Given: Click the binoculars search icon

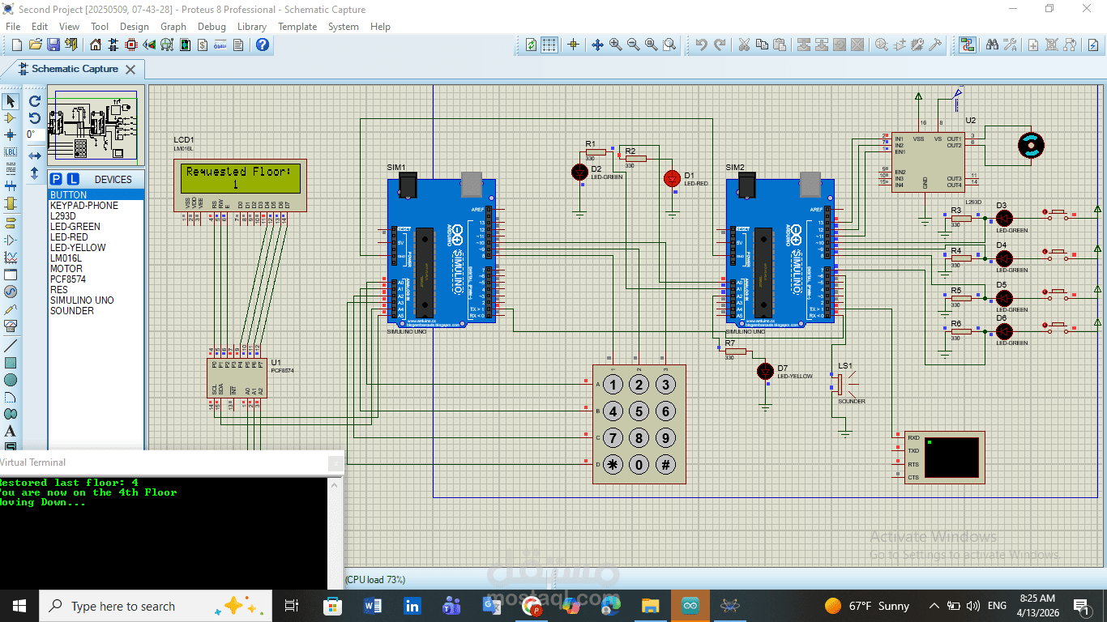Looking at the screenshot, I should (x=992, y=45).
